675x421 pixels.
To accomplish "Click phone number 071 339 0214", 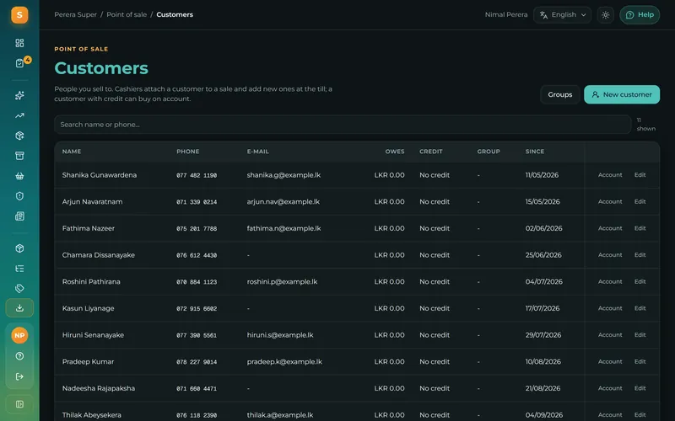I will (x=197, y=202).
